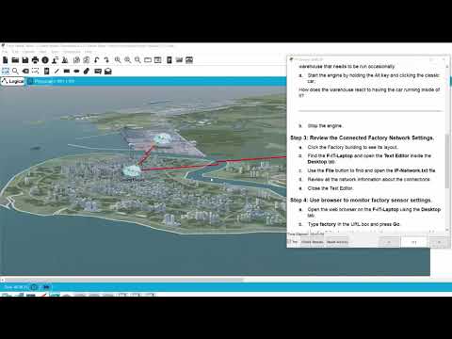The height and width of the screenshot is (339, 452).
Task: Switch to the Physical workspace tab
Action: [x=51, y=81]
